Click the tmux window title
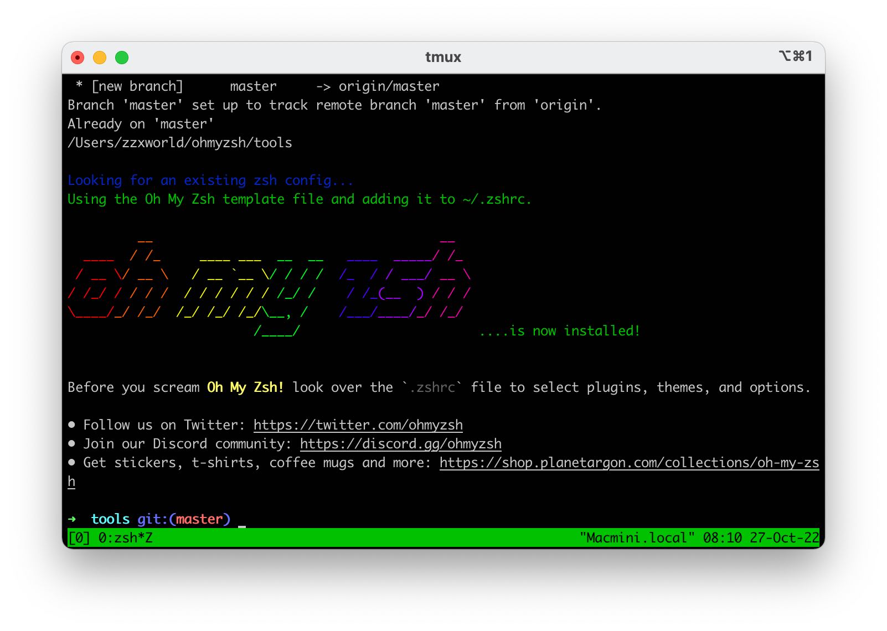This screenshot has height=631, width=887. (443, 57)
